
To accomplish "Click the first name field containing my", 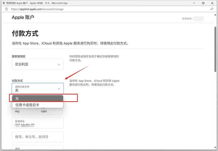I will click(x=24, y=111).
